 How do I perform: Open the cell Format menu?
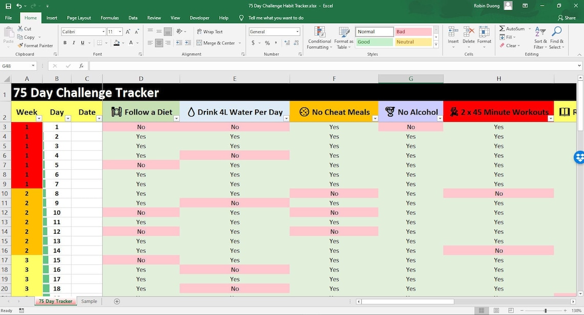pyautogui.click(x=484, y=37)
